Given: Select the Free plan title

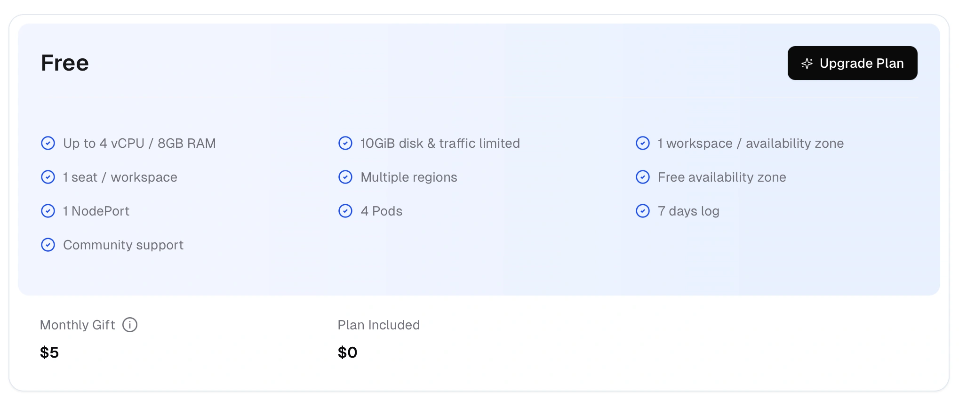Looking at the screenshot, I should 64,62.
